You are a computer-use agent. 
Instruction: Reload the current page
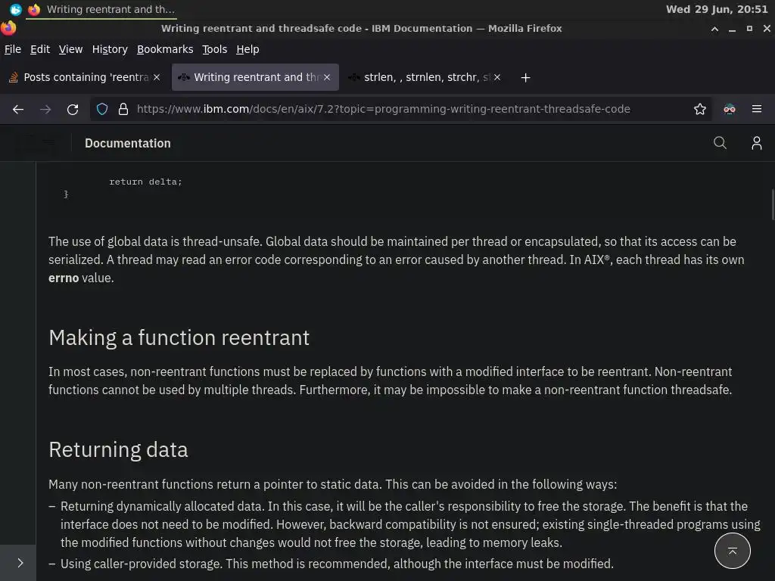click(73, 109)
